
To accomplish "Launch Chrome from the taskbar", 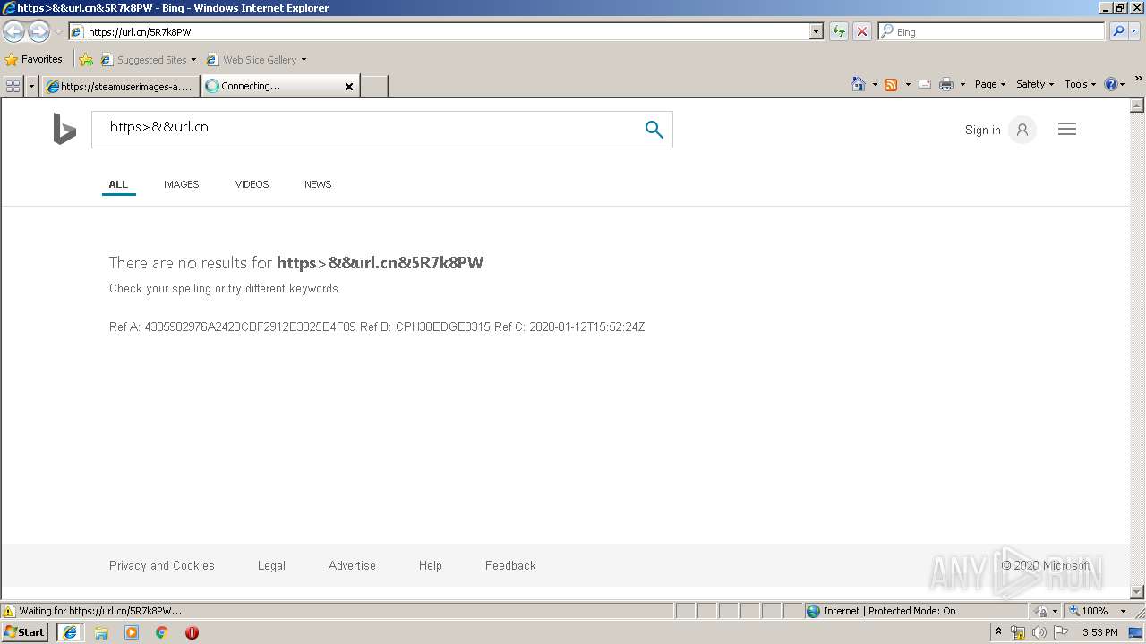I will (162, 632).
